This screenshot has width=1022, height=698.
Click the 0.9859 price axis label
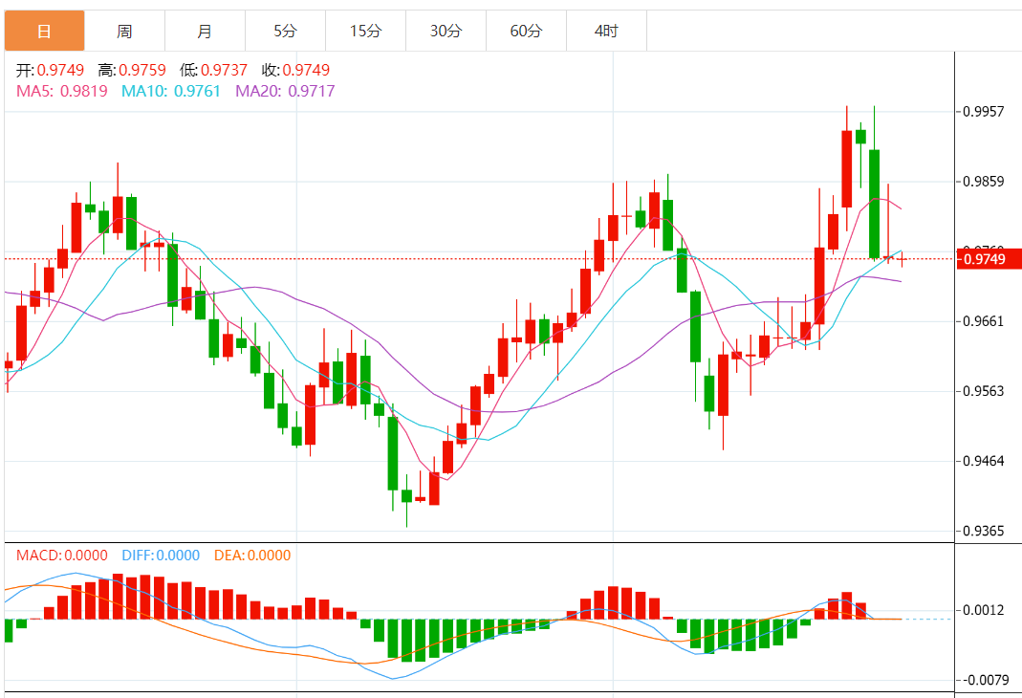[x=984, y=181]
